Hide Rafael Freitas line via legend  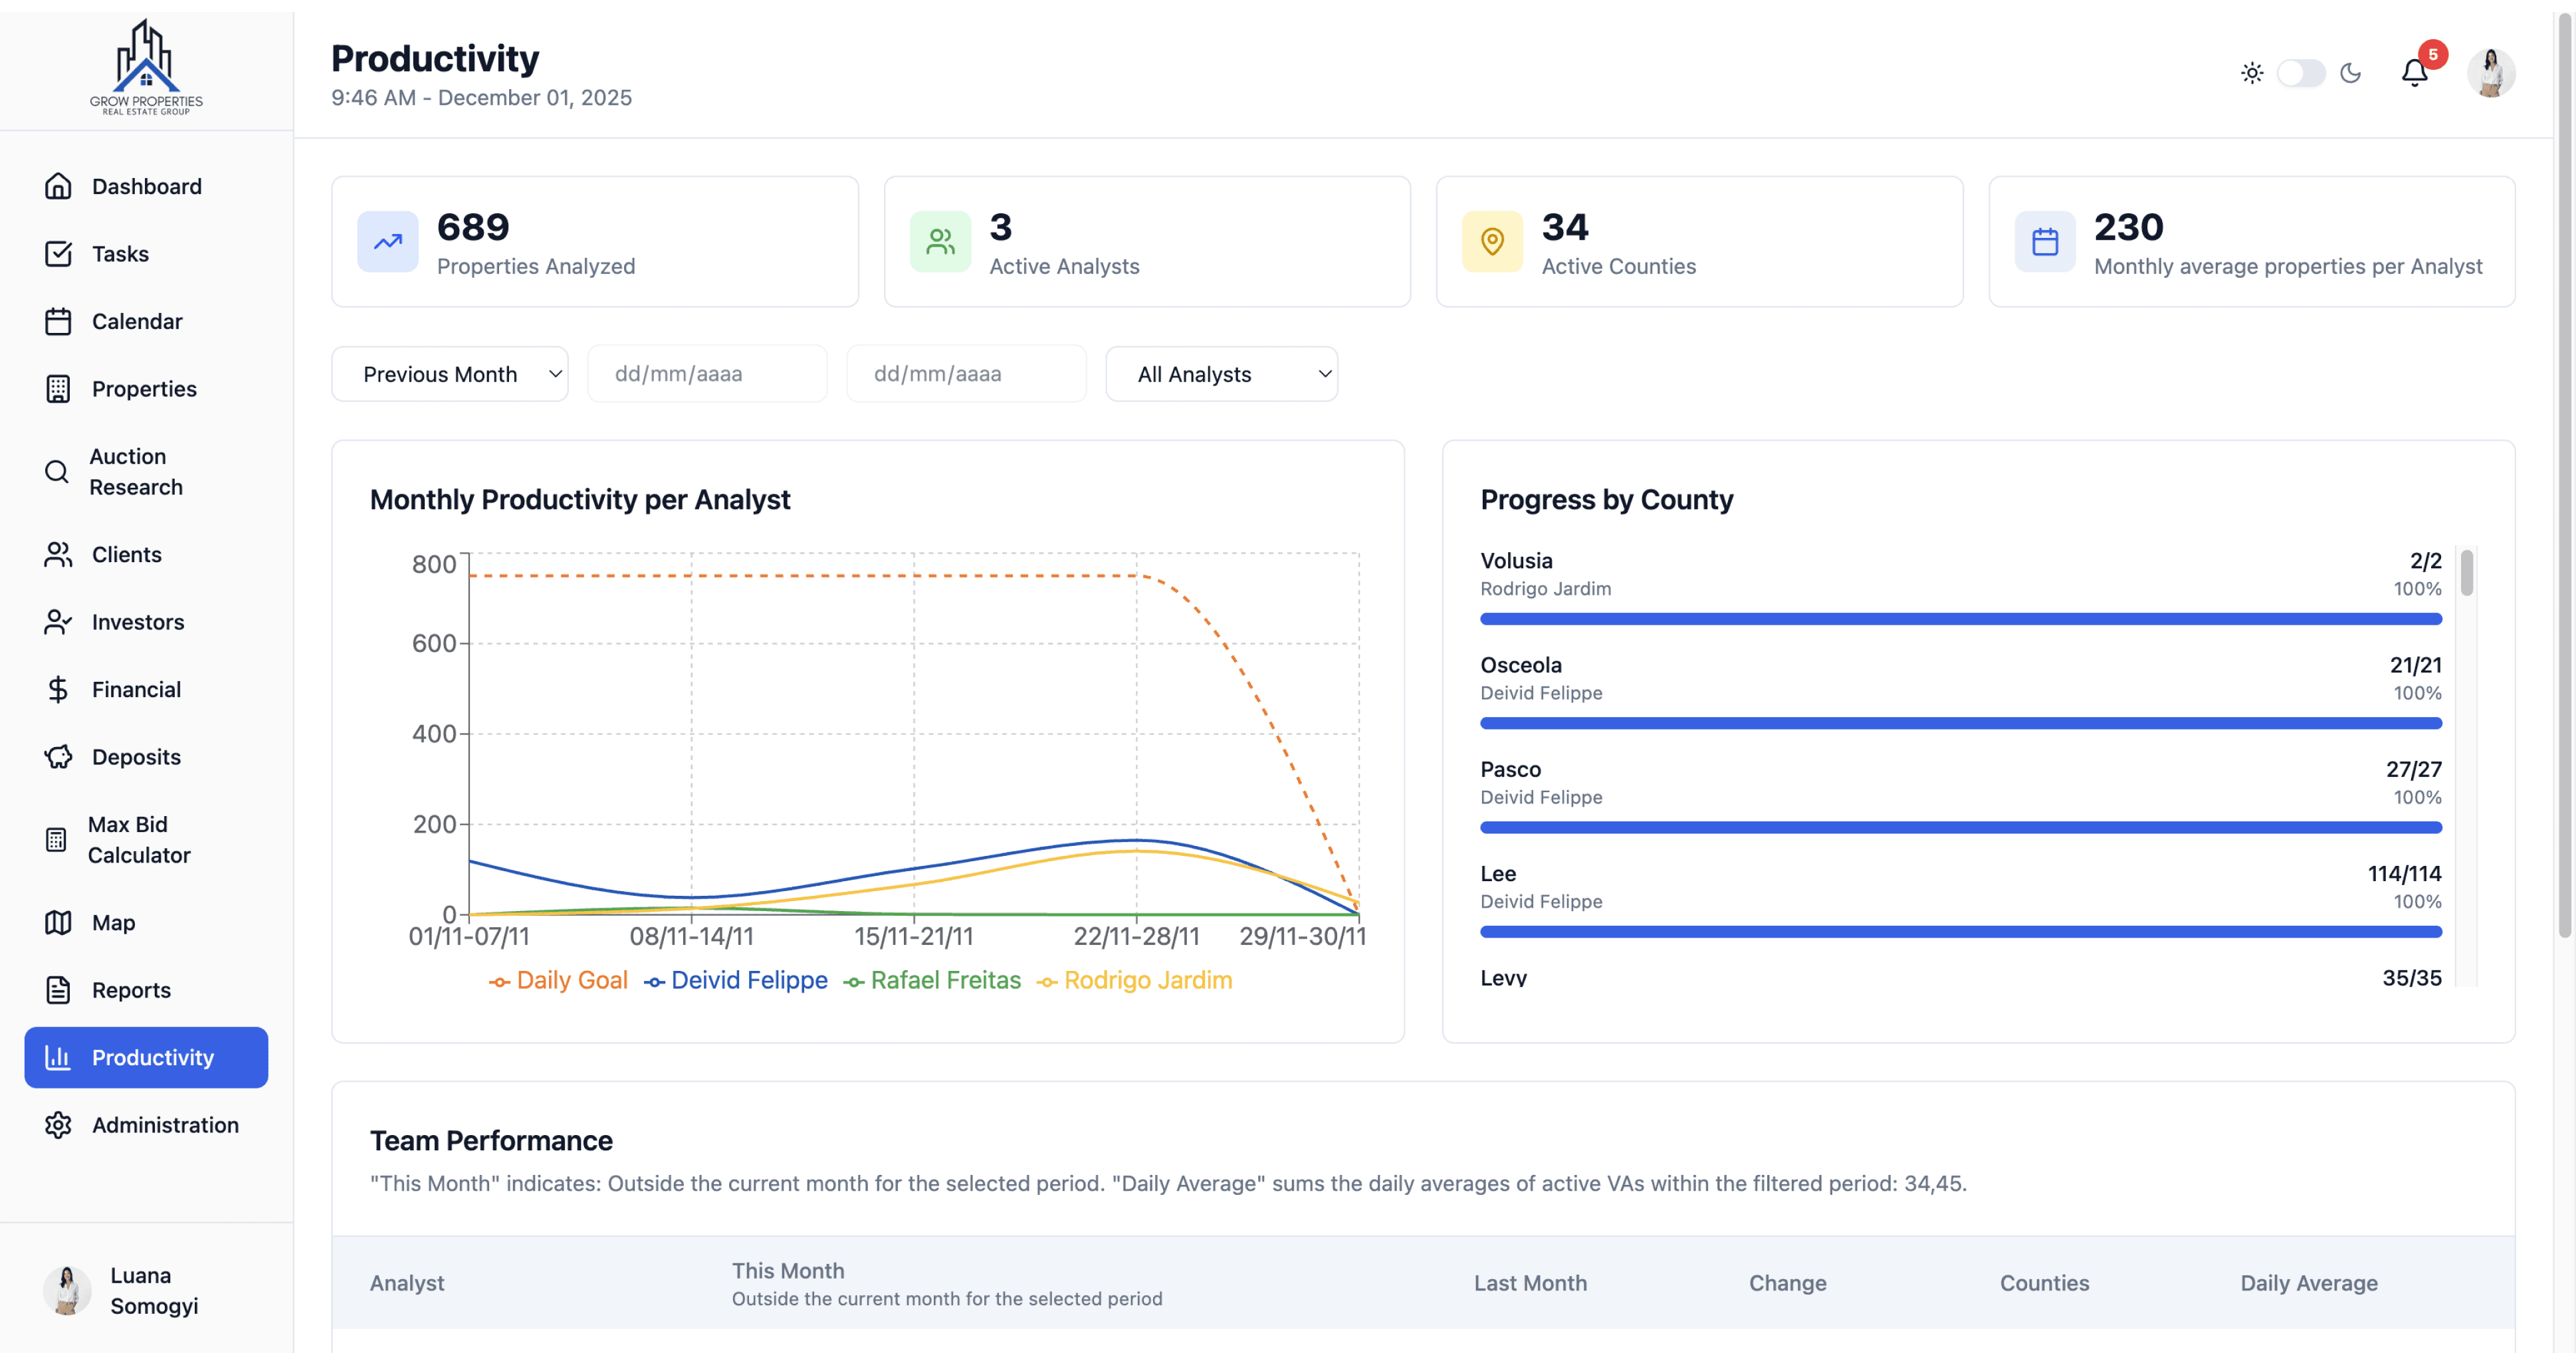coord(932,980)
